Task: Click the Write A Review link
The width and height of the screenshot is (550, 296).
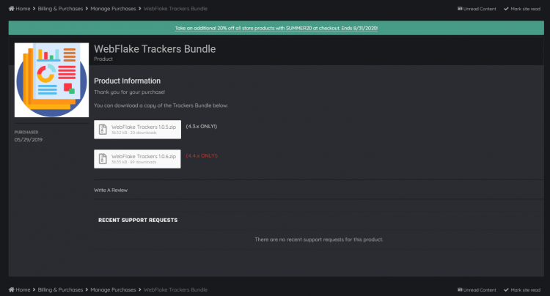Action: point(111,190)
